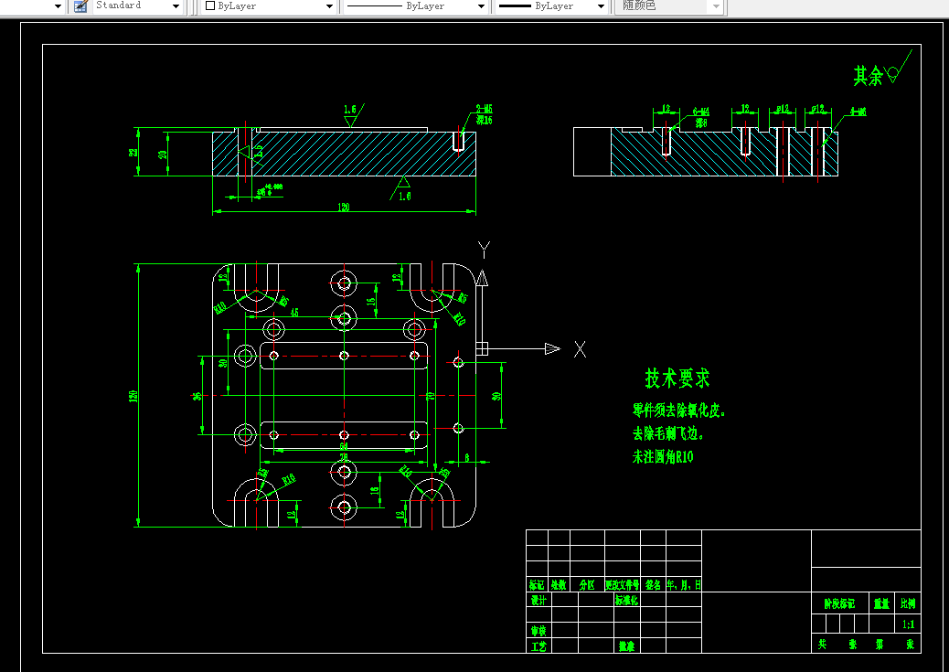Click the 设计 cell in title block
The width and height of the screenshot is (949, 672).
tap(538, 600)
